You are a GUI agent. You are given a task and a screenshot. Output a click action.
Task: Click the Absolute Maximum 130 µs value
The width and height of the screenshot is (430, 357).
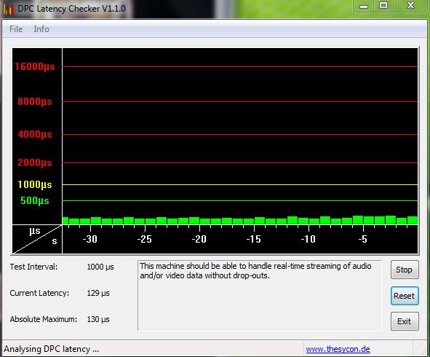click(98, 319)
